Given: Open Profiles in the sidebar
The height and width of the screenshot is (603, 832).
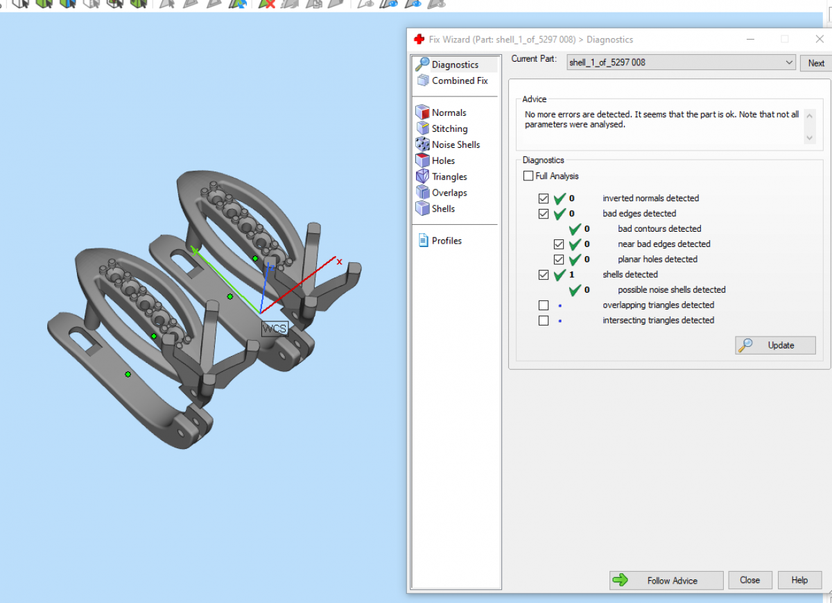Looking at the screenshot, I should (446, 241).
